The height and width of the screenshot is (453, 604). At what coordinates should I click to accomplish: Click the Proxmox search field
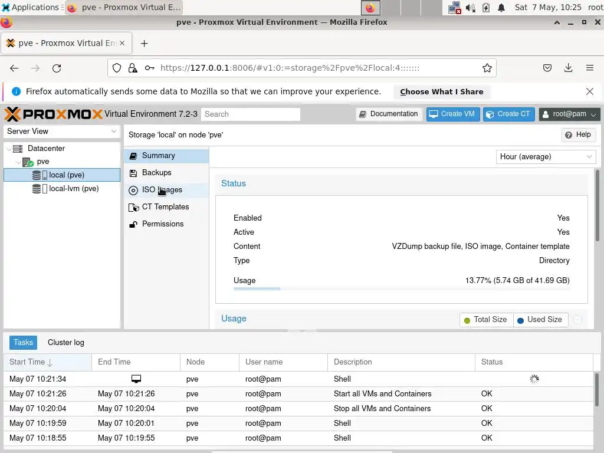(x=250, y=114)
